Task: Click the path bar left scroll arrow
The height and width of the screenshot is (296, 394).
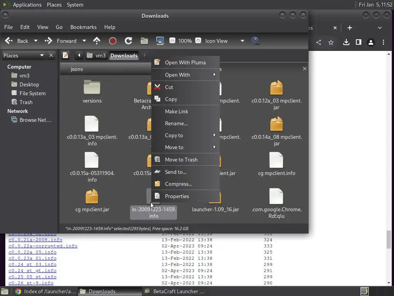Action: point(79,55)
